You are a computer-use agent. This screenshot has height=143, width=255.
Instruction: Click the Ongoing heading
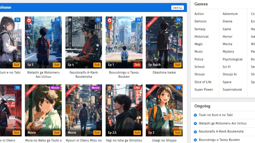coord(202,106)
